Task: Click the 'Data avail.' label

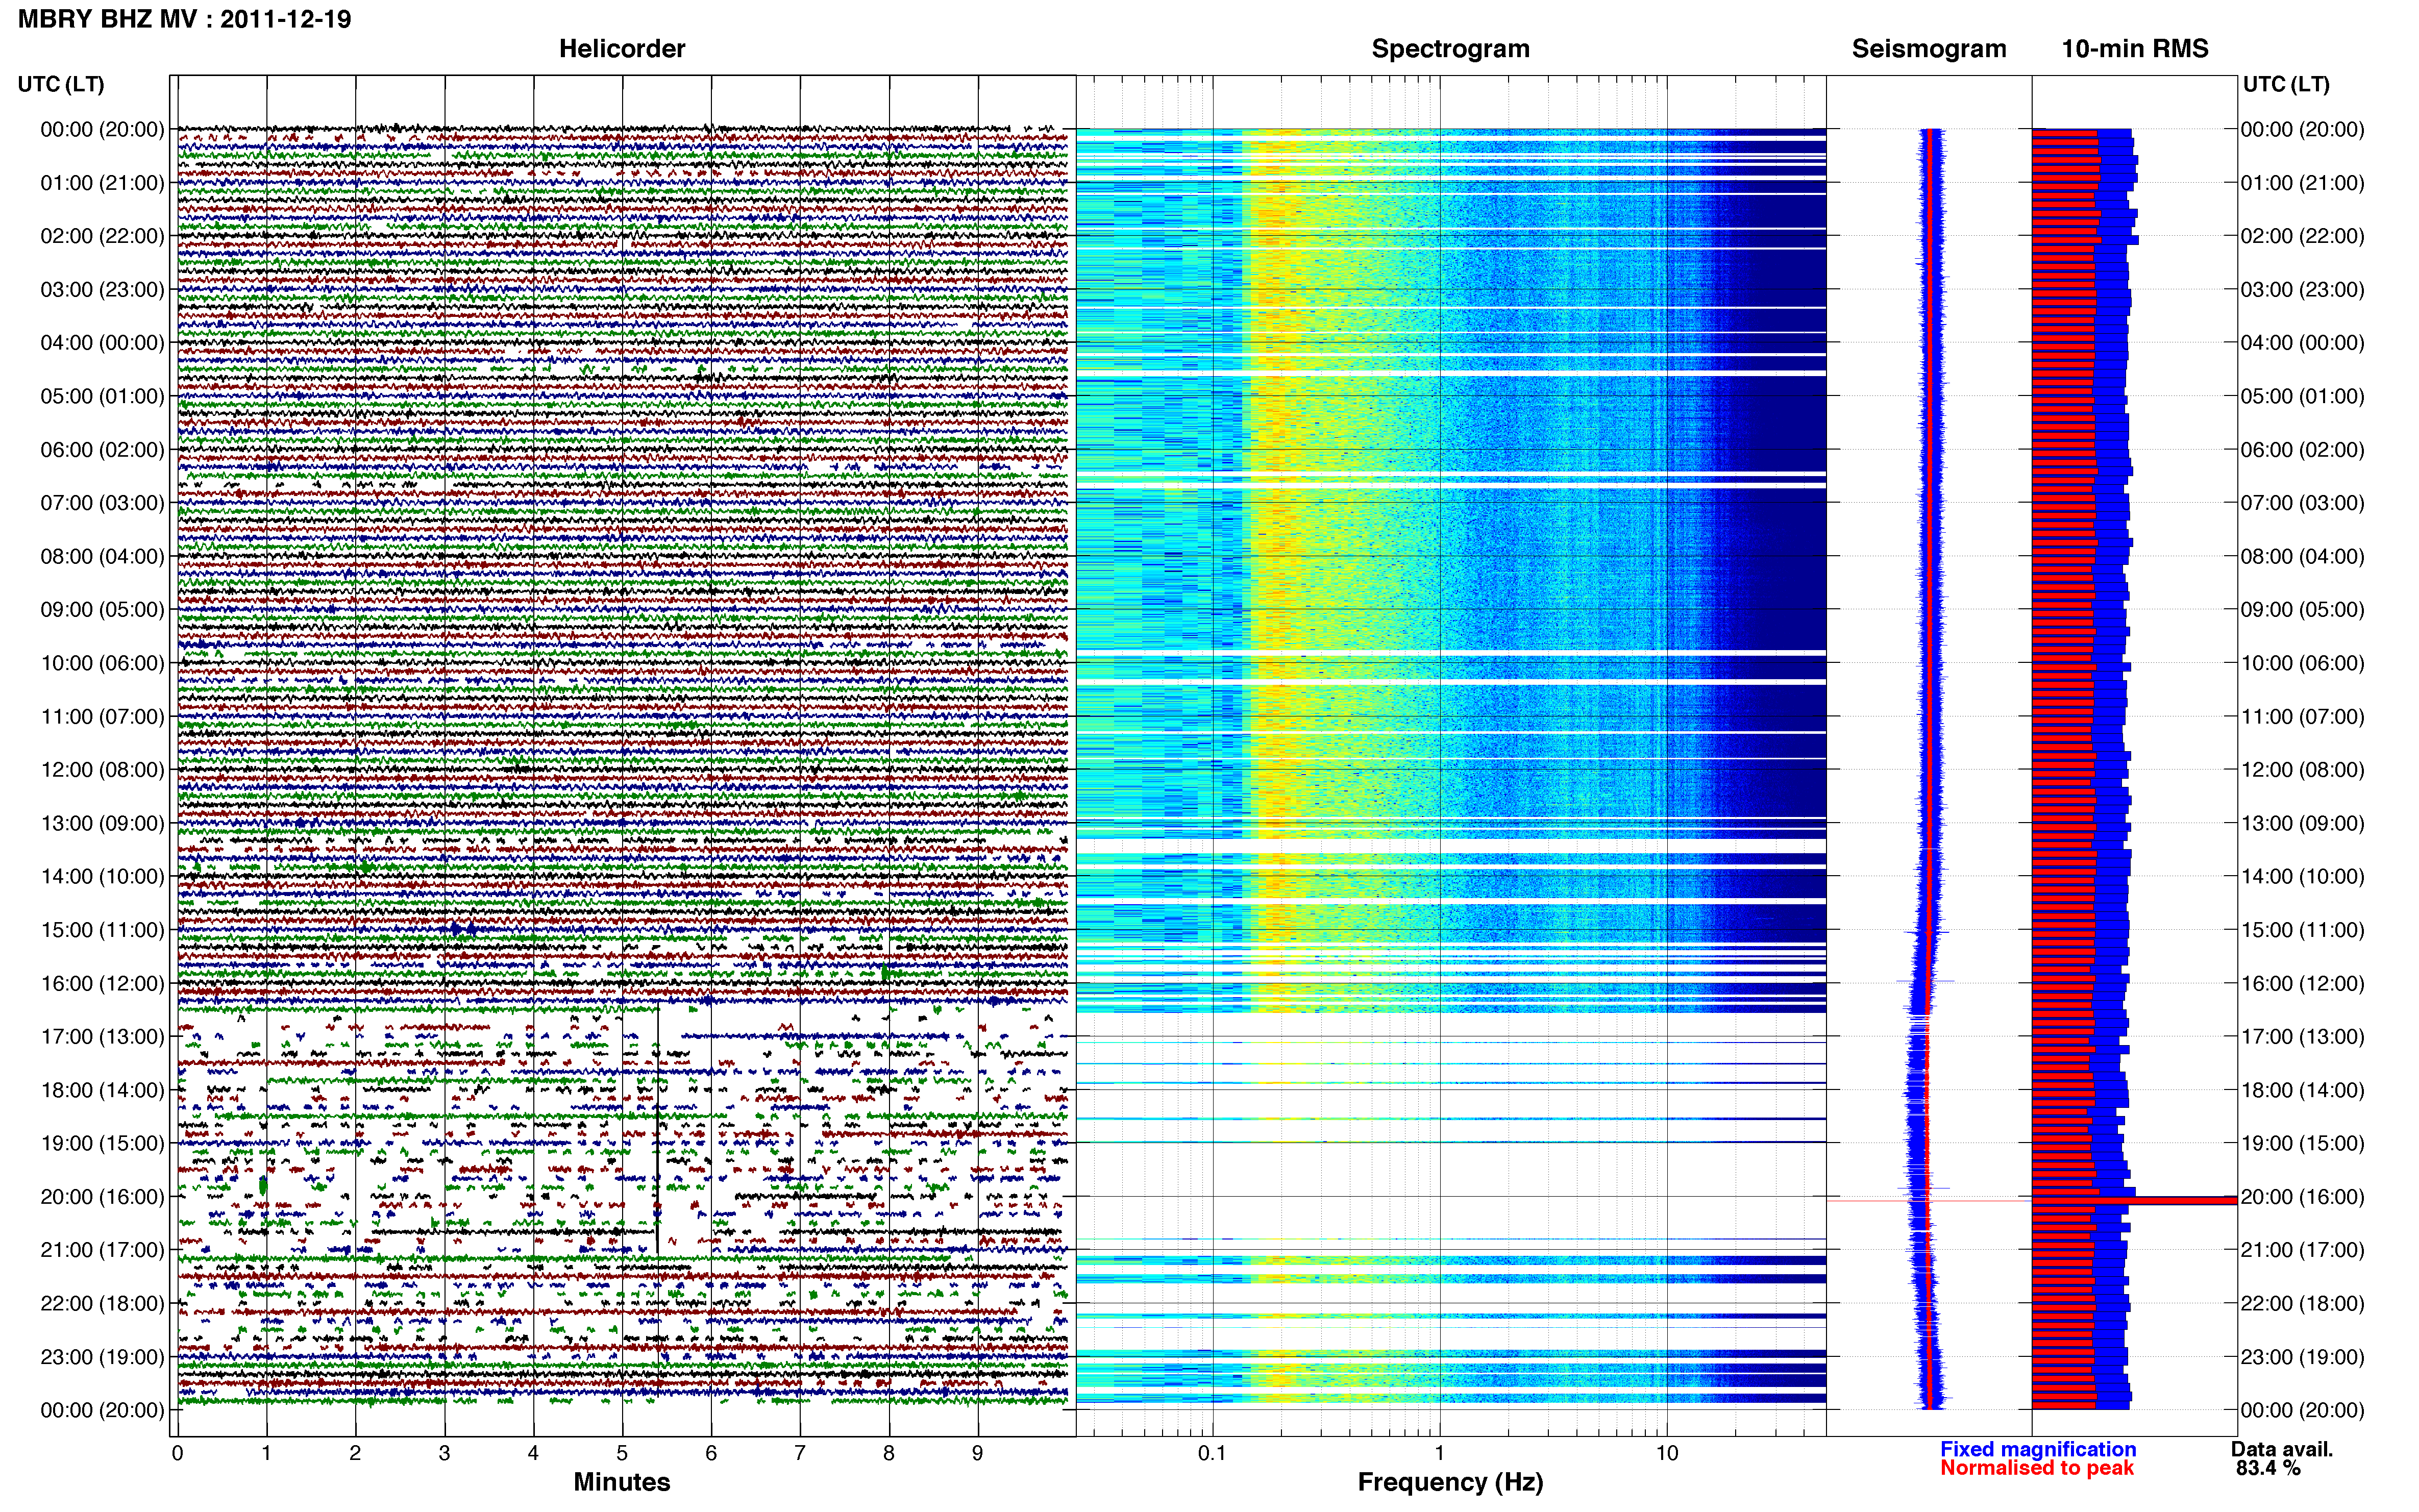Action: 2282,1449
